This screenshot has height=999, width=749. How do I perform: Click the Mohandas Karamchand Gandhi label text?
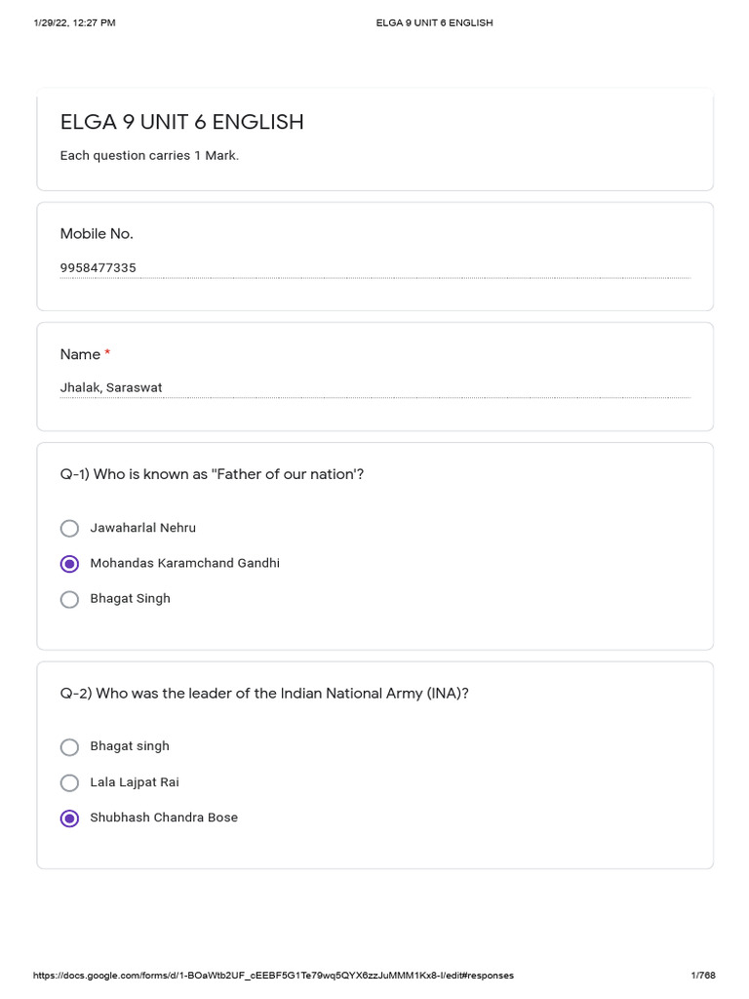click(x=184, y=564)
